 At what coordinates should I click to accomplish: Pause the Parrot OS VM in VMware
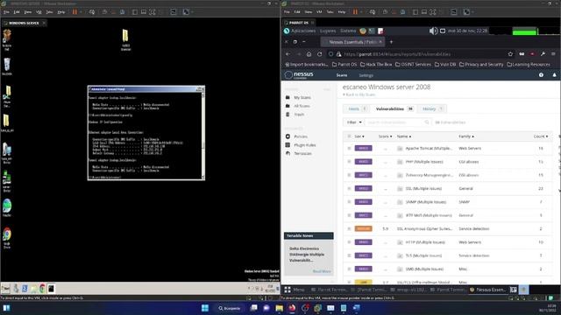pos(355,11)
